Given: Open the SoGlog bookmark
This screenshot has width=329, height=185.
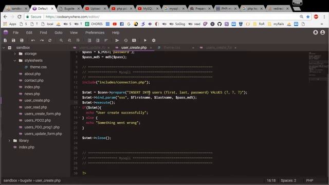Looking at the screenshot, I should [177, 24].
